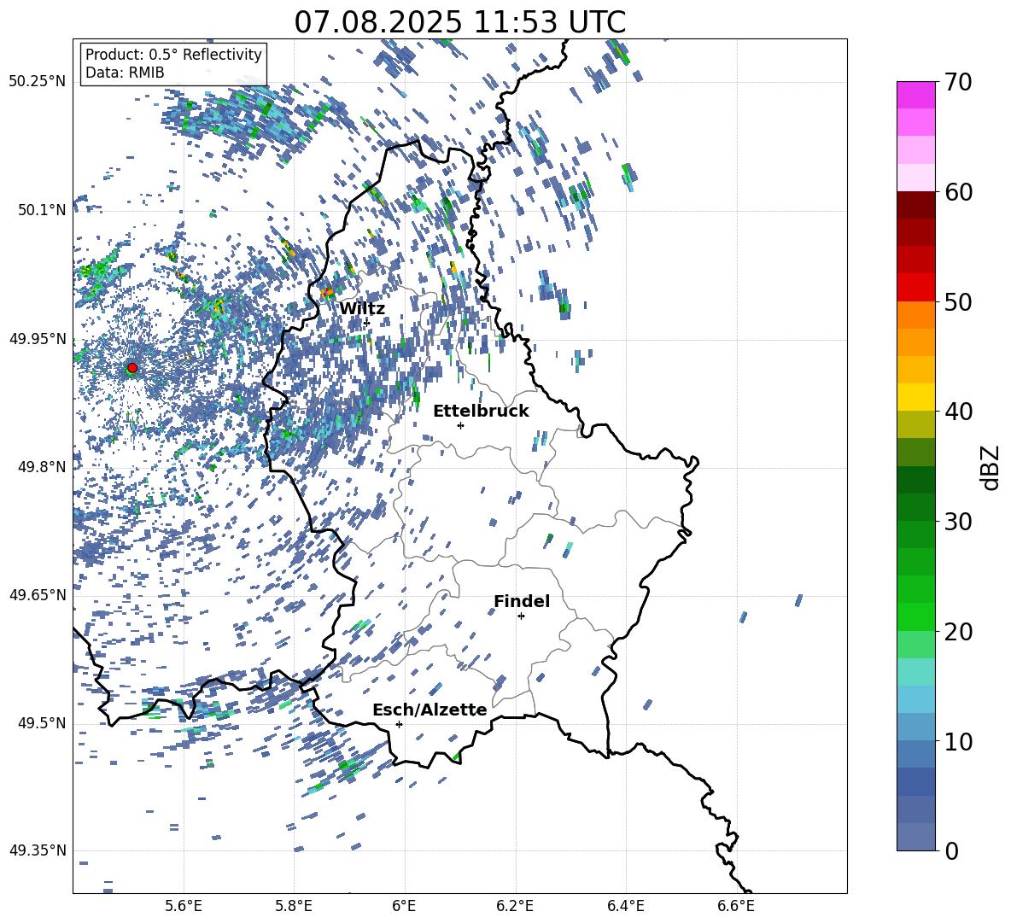Click the 6°E longitude label
Image resolution: width=1011 pixels, height=923 pixels.
pos(404,906)
